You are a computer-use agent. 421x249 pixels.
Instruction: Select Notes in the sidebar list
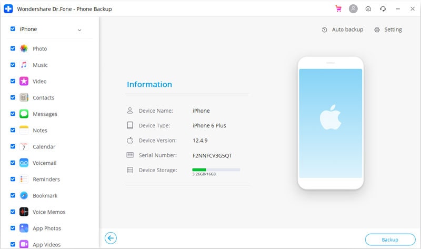click(40, 131)
